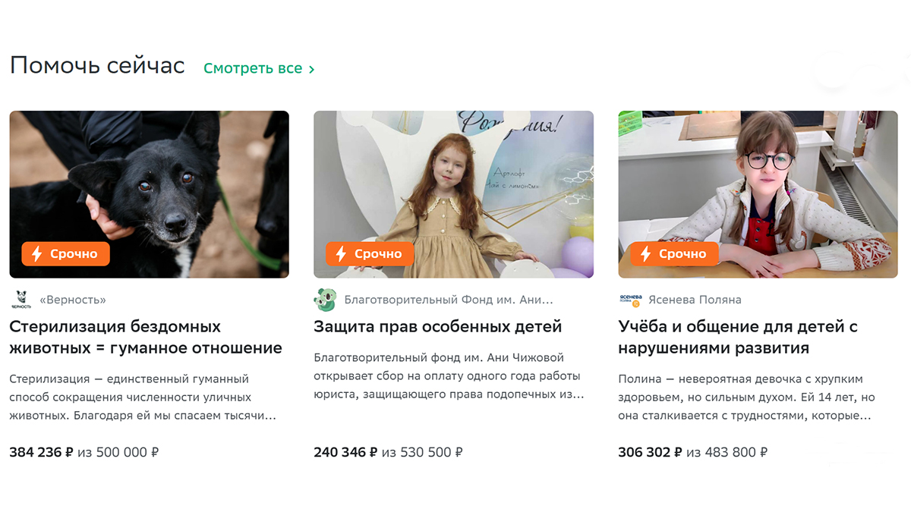Open the black dog photo thumbnail

pos(150,194)
